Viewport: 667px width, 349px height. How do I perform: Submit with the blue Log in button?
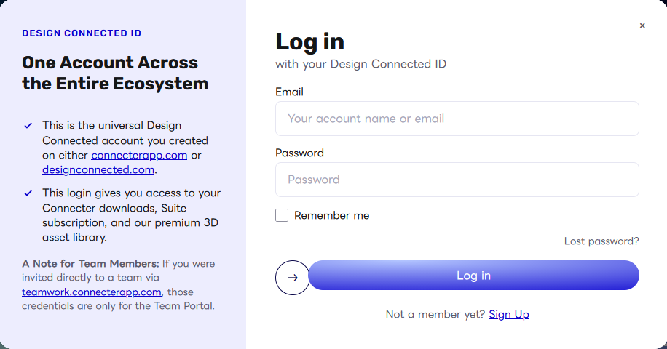pos(473,276)
